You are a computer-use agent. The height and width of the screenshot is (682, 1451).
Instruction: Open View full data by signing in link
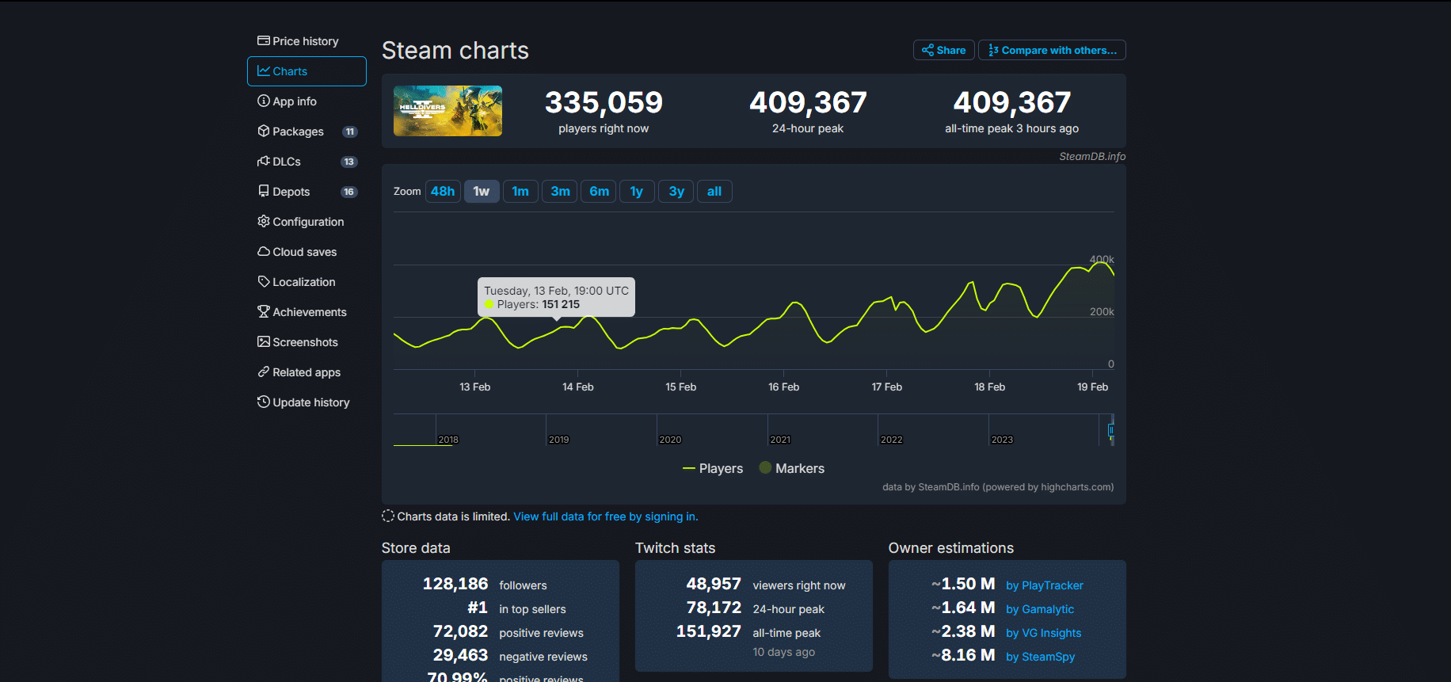pos(605,516)
